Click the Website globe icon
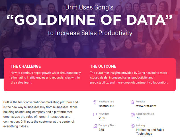 (x=132, y=102)
